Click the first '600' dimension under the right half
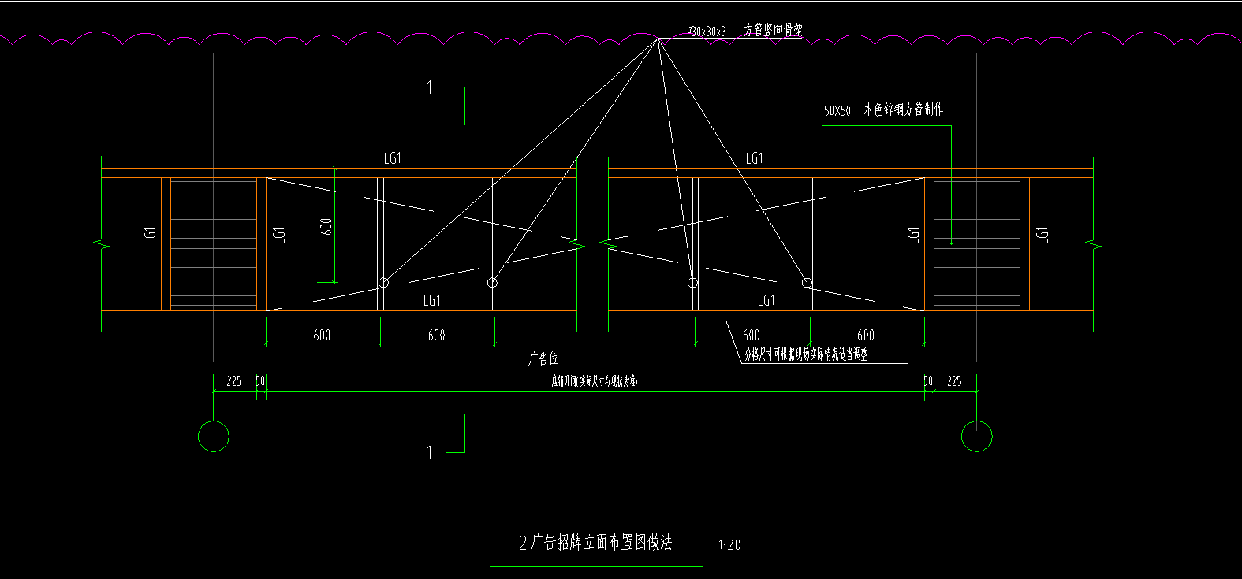1242x579 pixels. 752,335
